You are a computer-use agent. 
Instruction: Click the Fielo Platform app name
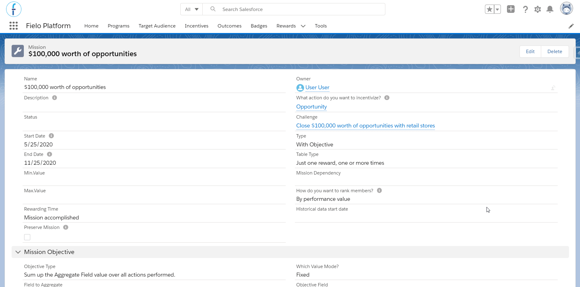[48, 26]
